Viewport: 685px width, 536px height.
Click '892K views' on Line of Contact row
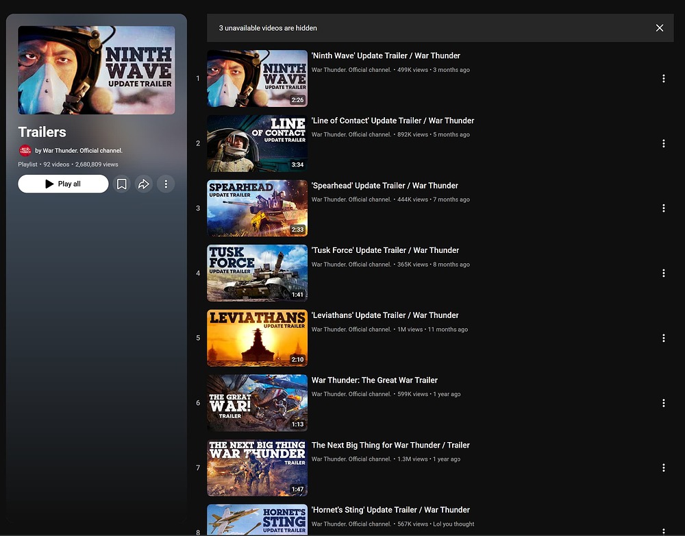(412, 134)
